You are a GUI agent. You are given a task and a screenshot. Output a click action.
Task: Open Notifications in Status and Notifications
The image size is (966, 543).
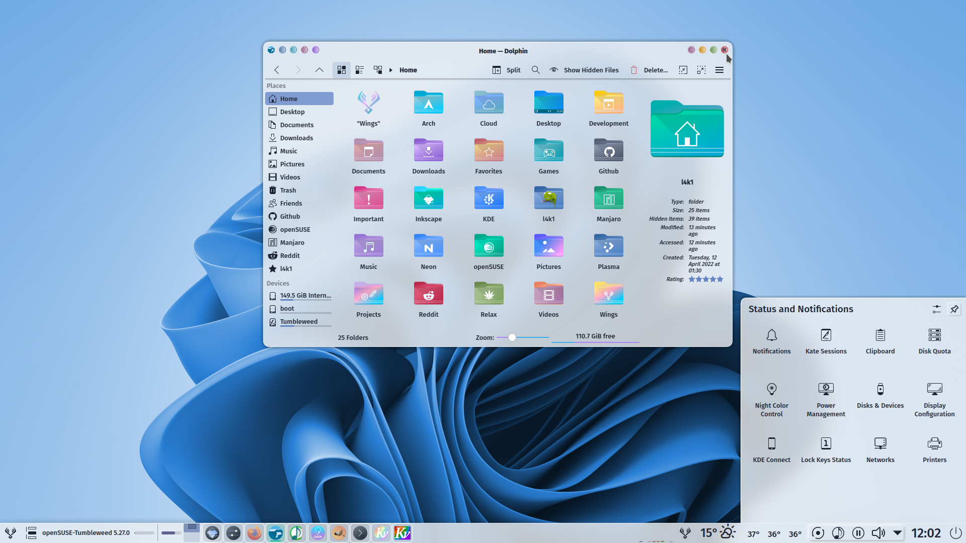772,341
